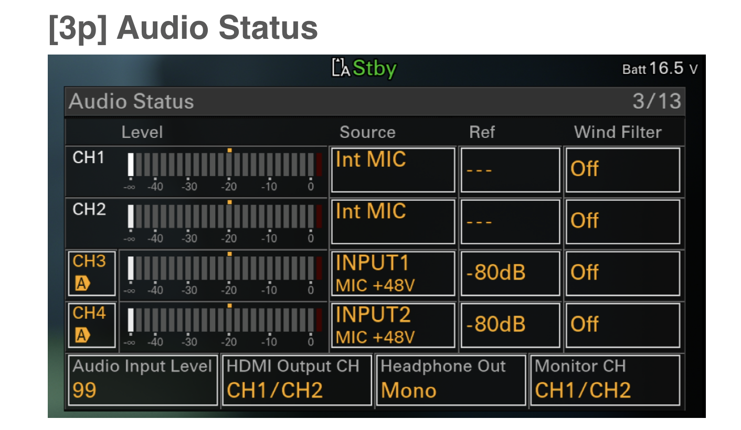Toggle CH1 Wind Filter Off setting
Screen dimensions: 741x430
pos(622,170)
